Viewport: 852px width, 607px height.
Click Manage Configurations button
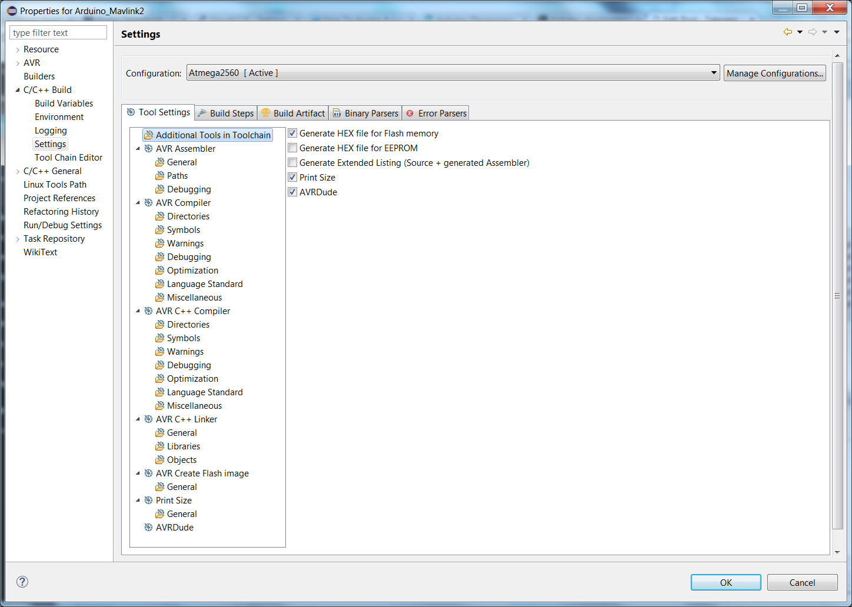click(x=775, y=73)
